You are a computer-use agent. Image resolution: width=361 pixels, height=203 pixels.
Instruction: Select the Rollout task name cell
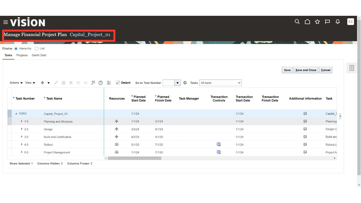click(48, 145)
